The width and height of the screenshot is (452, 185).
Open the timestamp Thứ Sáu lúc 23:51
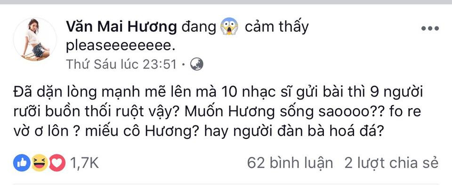tap(121, 64)
